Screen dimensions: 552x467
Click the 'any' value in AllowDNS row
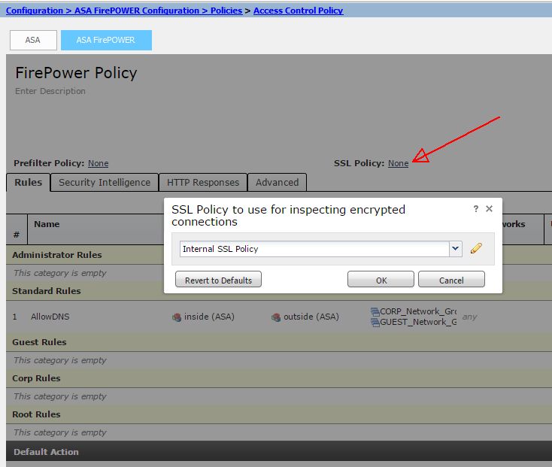pos(469,317)
